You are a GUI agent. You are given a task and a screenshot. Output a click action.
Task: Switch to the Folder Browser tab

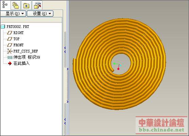(x=16, y=5)
